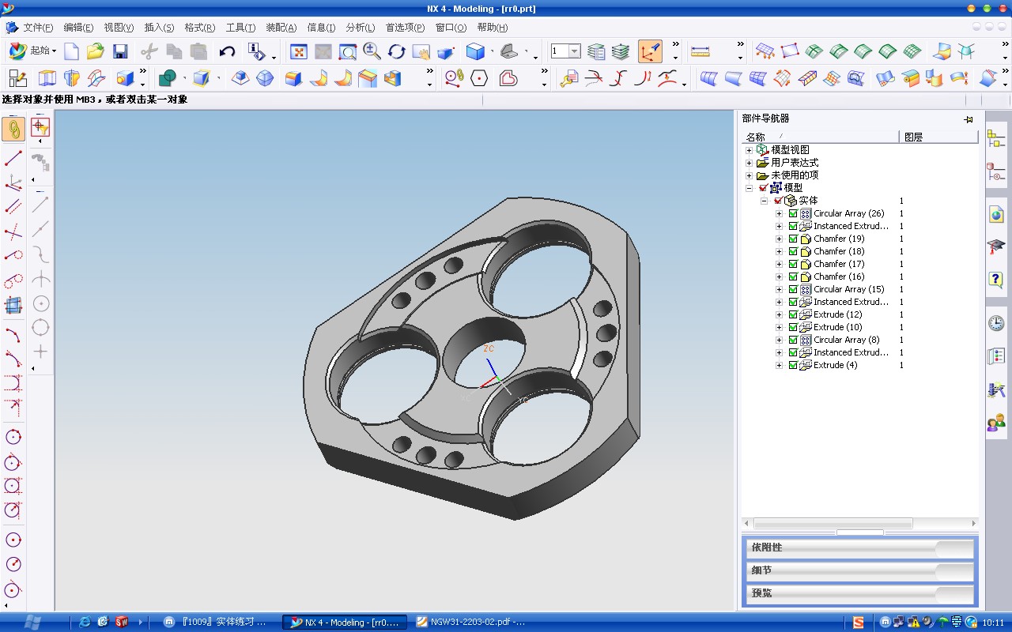Image resolution: width=1012 pixels, height=632 pixels.
Task: Open the Assembly Navigator tab icon
Action: 996,139
